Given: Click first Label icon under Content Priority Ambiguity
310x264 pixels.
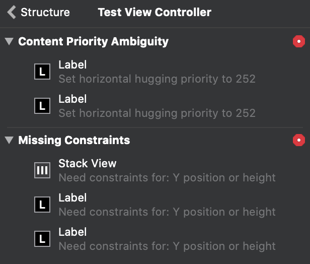Looking at the screenshot, I should [x=42, y=72].
